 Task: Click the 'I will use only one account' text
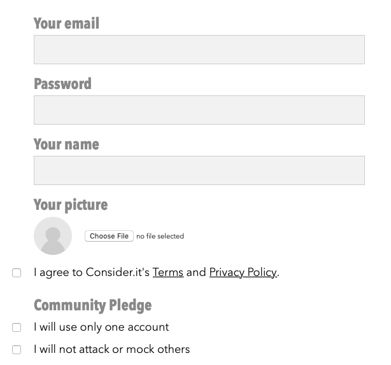point(101,327)
